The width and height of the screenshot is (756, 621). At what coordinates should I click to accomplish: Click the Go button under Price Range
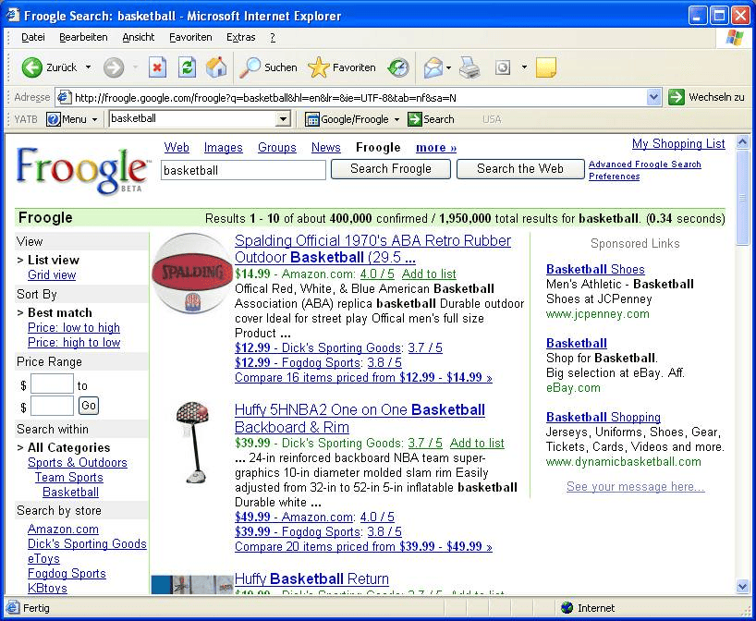89,406
